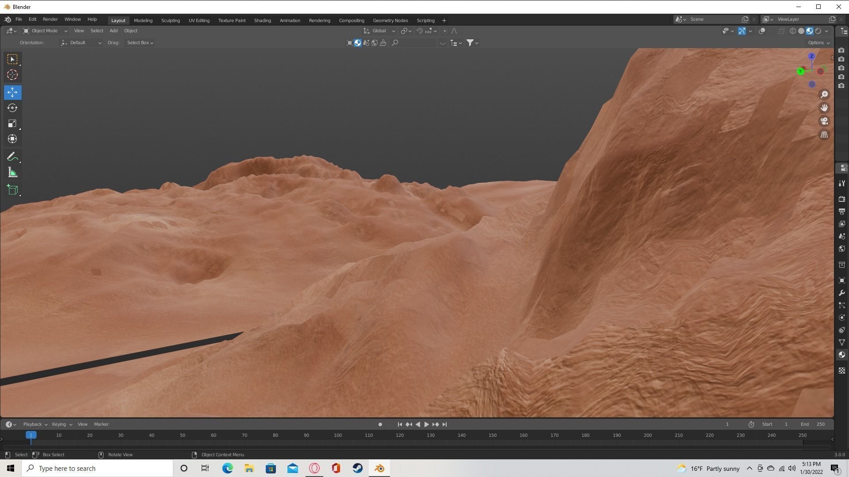Image resolution: width=849 pixels, height=477 pixels.
Task: Jump to the timeline end frame
Action: 444,424
